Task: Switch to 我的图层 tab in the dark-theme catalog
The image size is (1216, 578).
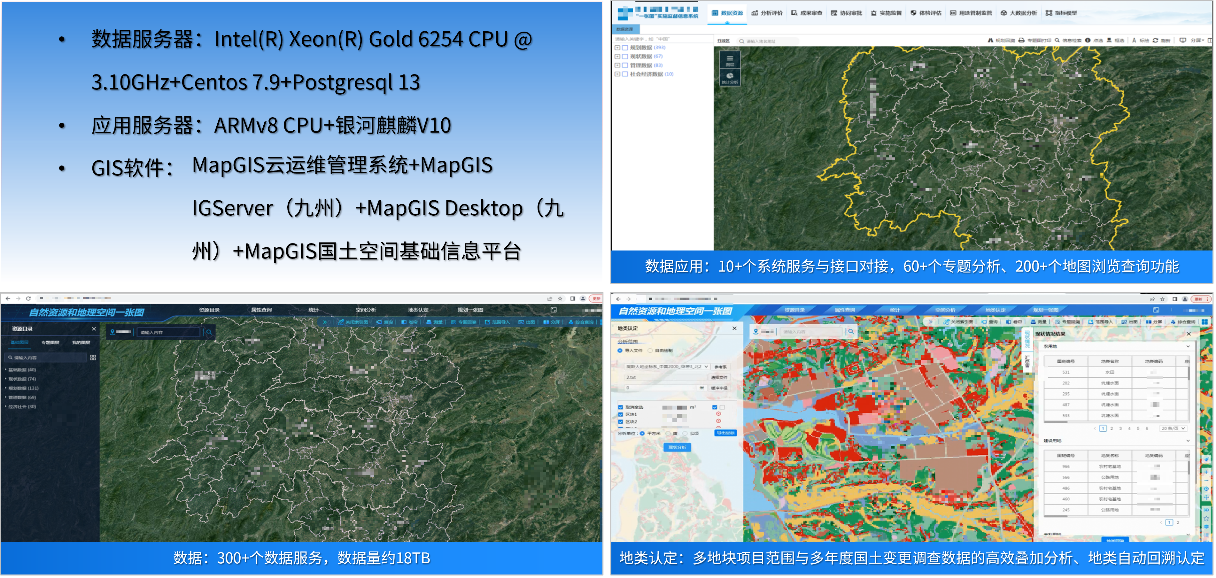Action: tap(81, 343)
